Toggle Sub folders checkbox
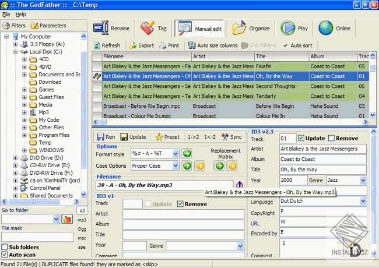 coord(4,247)
